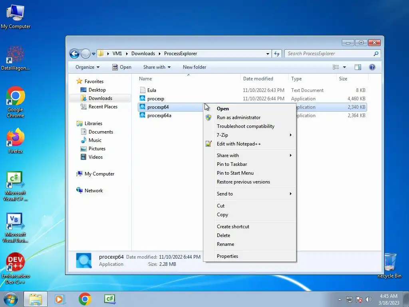Click the taskbar clock and date
The width and height of the screenshot is (409, 307).
click(x=389, y=299)
